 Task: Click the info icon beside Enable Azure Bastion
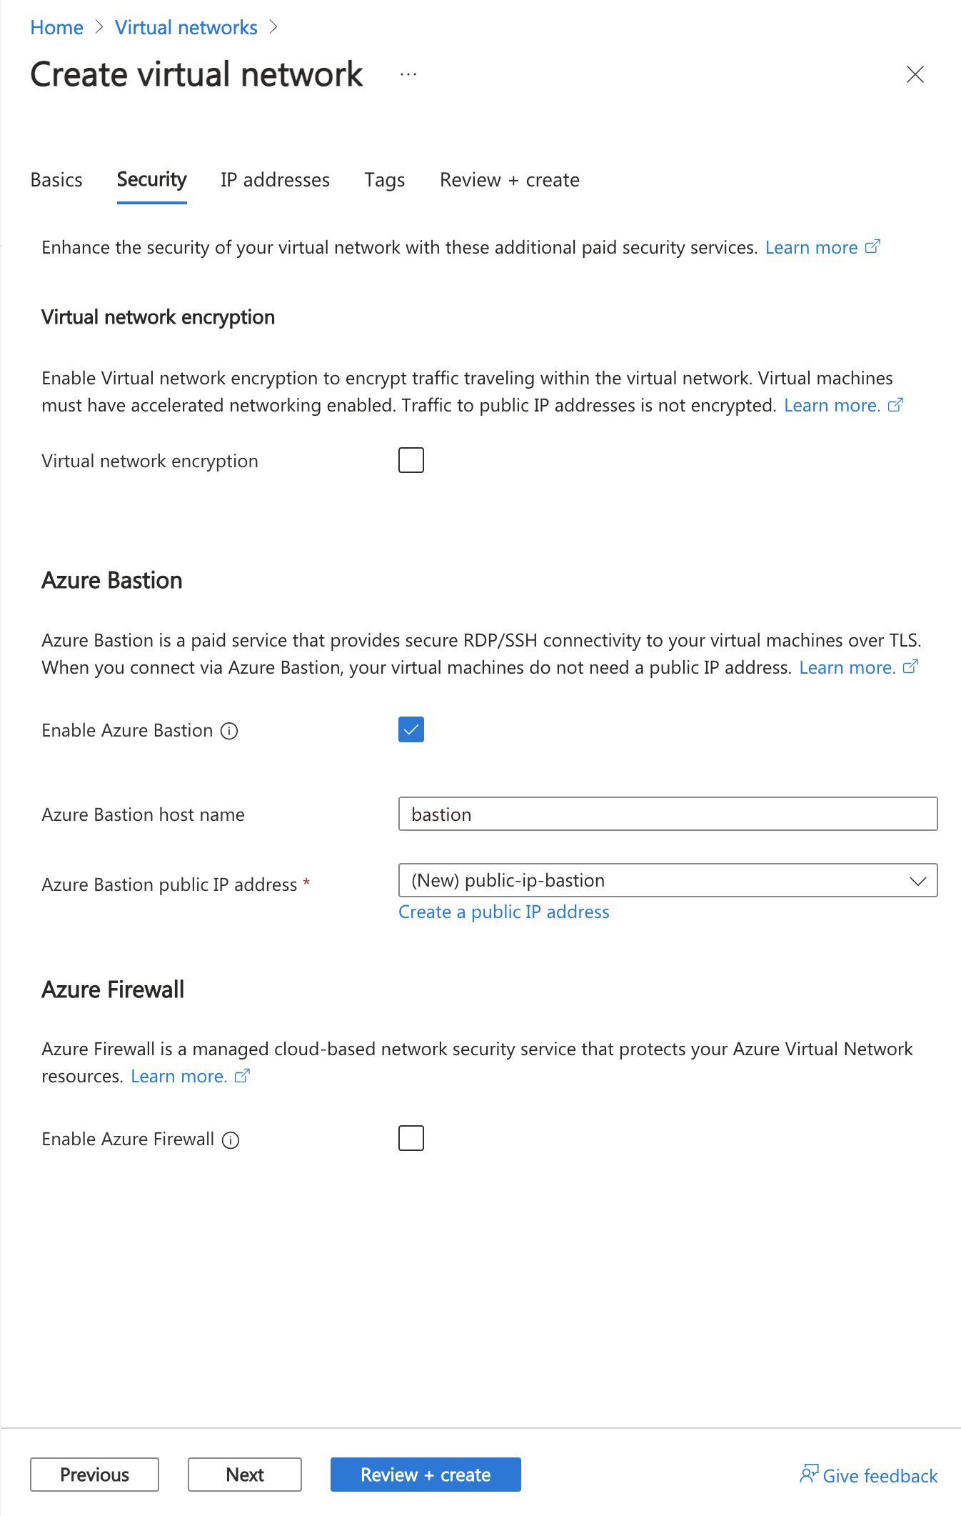(x=229, y=731)
